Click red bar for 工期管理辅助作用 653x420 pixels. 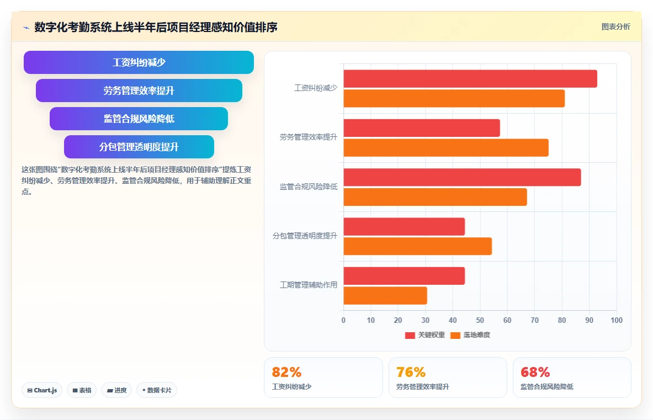[x=404, y=276]
